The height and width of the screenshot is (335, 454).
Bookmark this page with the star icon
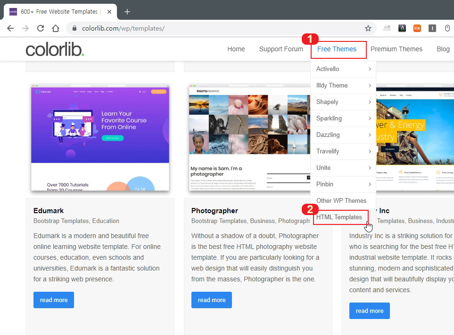368,28
